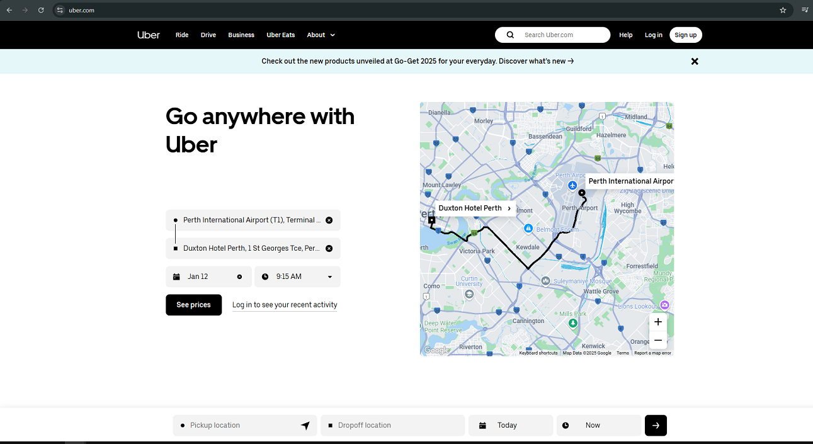Click the Uber logo

coord(149,35)
